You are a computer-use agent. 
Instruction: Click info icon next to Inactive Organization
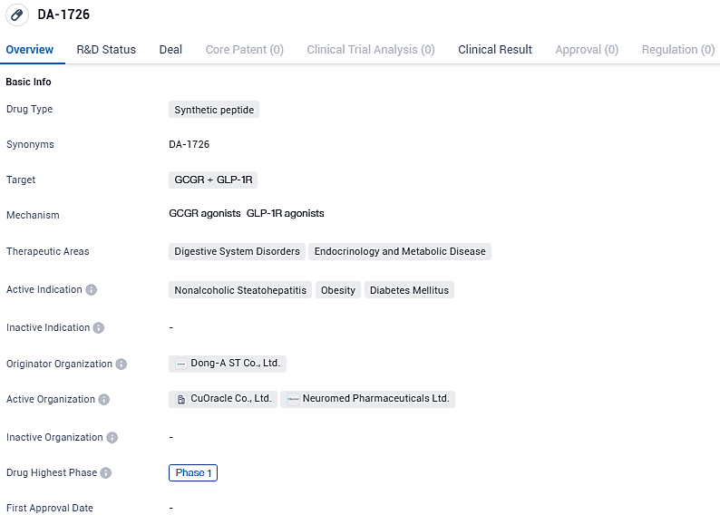pyautogui.click(x=112, y=438)
